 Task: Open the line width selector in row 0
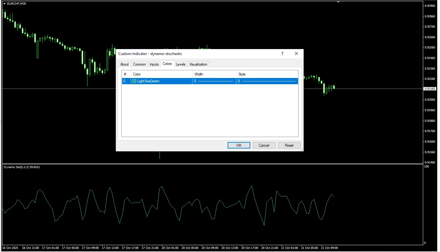click(x=214, y=81)
